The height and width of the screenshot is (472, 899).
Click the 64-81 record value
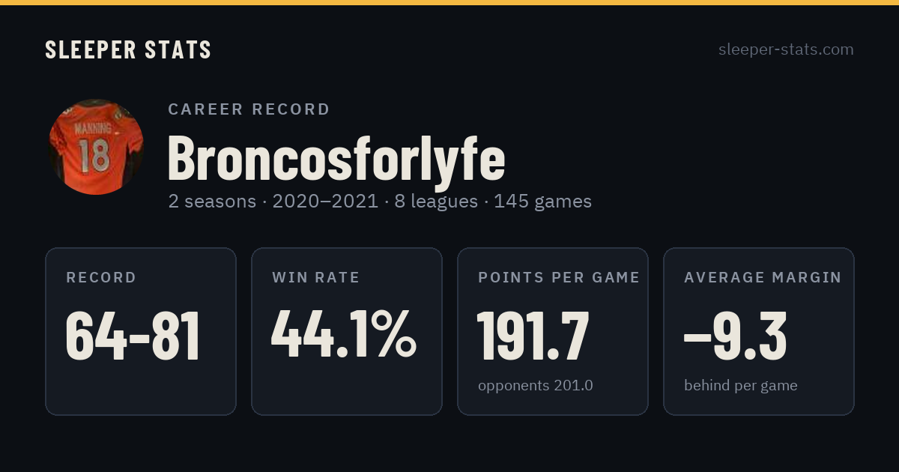point(133,336)
